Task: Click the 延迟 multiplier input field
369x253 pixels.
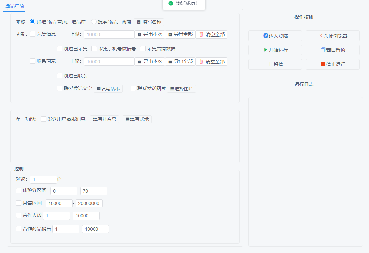Action: pos(44,180)
